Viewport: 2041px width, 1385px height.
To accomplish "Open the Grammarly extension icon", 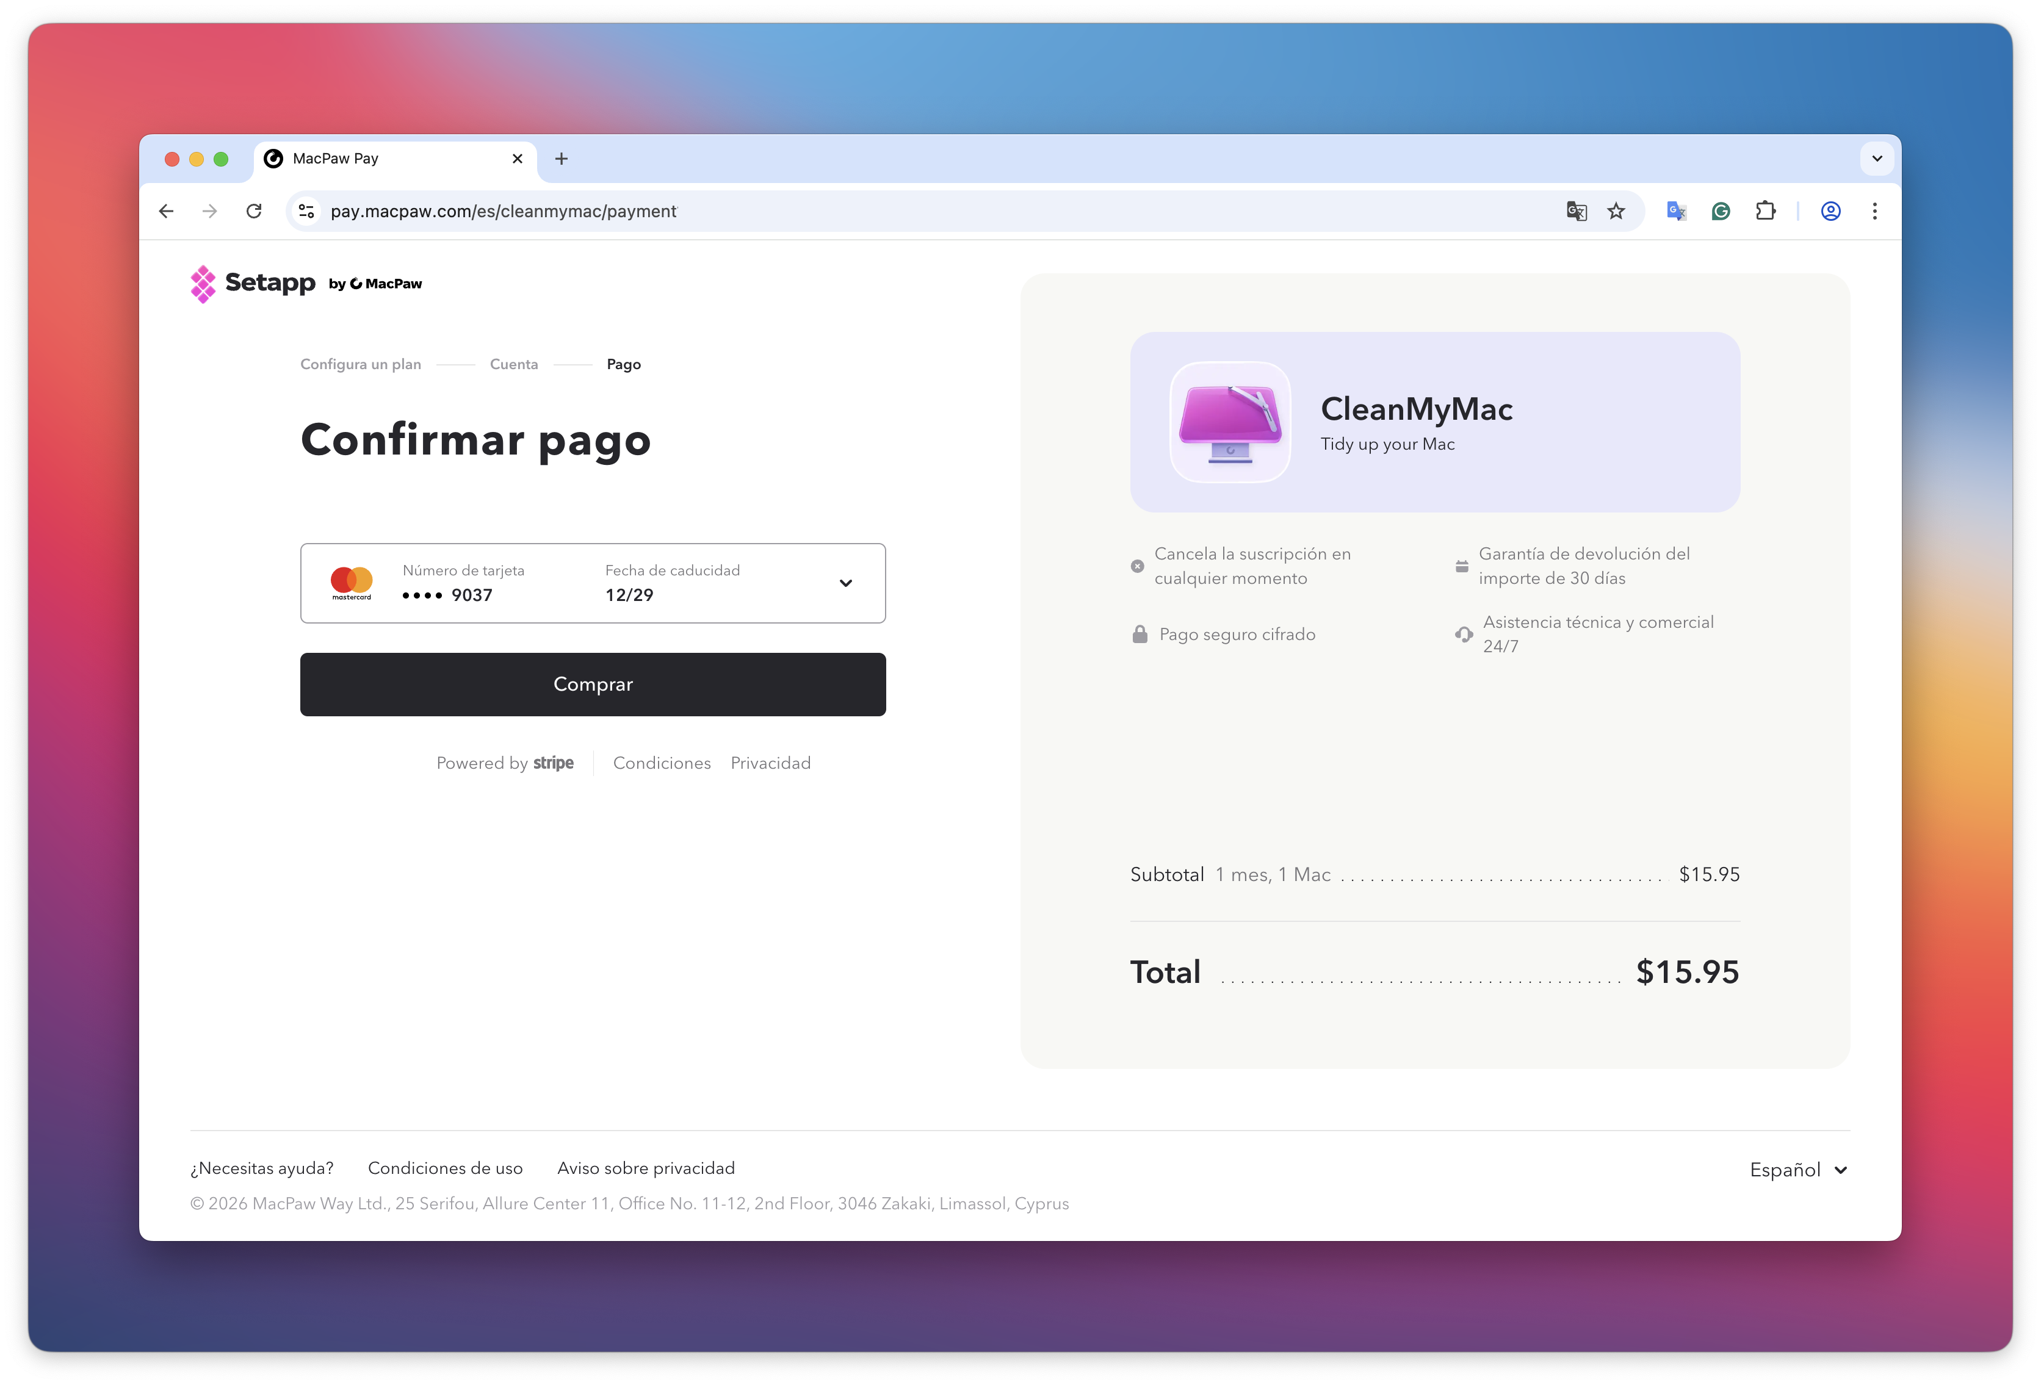I will (x=1721, y=210).
